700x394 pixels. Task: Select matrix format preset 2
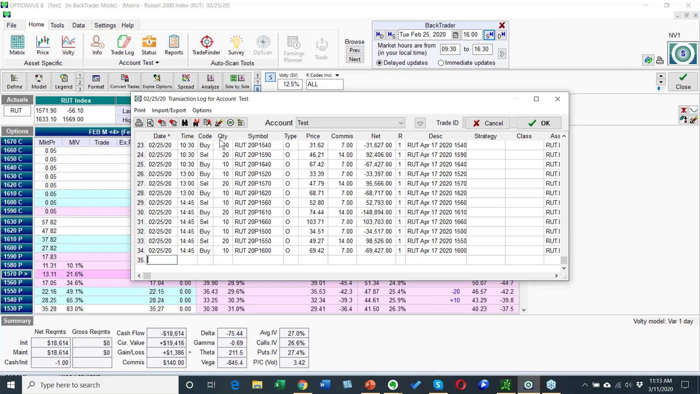80,82
